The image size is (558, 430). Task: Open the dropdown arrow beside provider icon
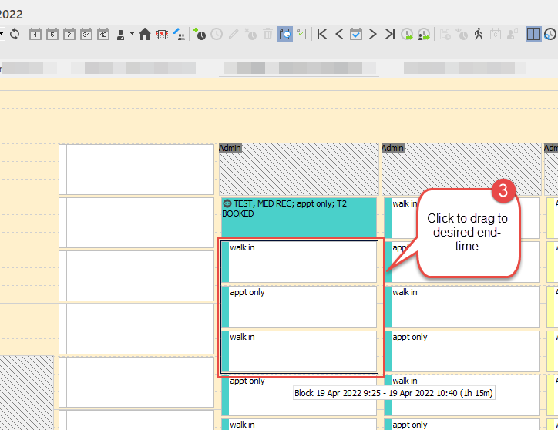[x=132, y=34]
